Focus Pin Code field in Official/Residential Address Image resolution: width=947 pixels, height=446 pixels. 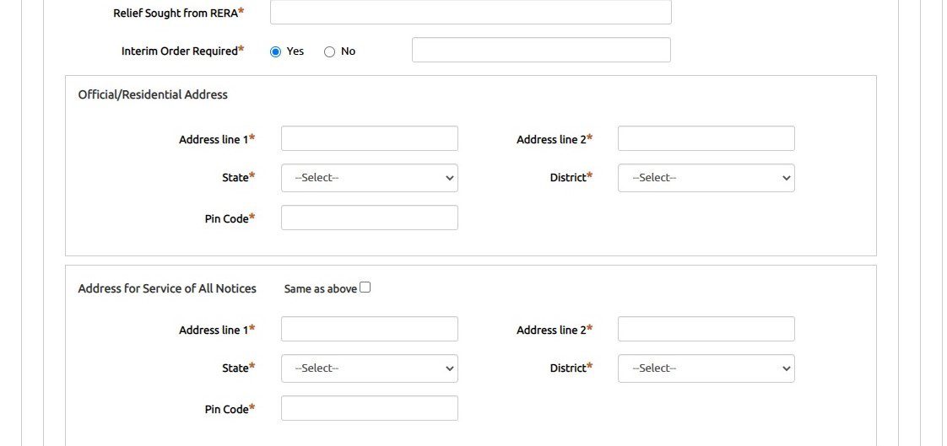pyautogui.click(x=369, y=218)
